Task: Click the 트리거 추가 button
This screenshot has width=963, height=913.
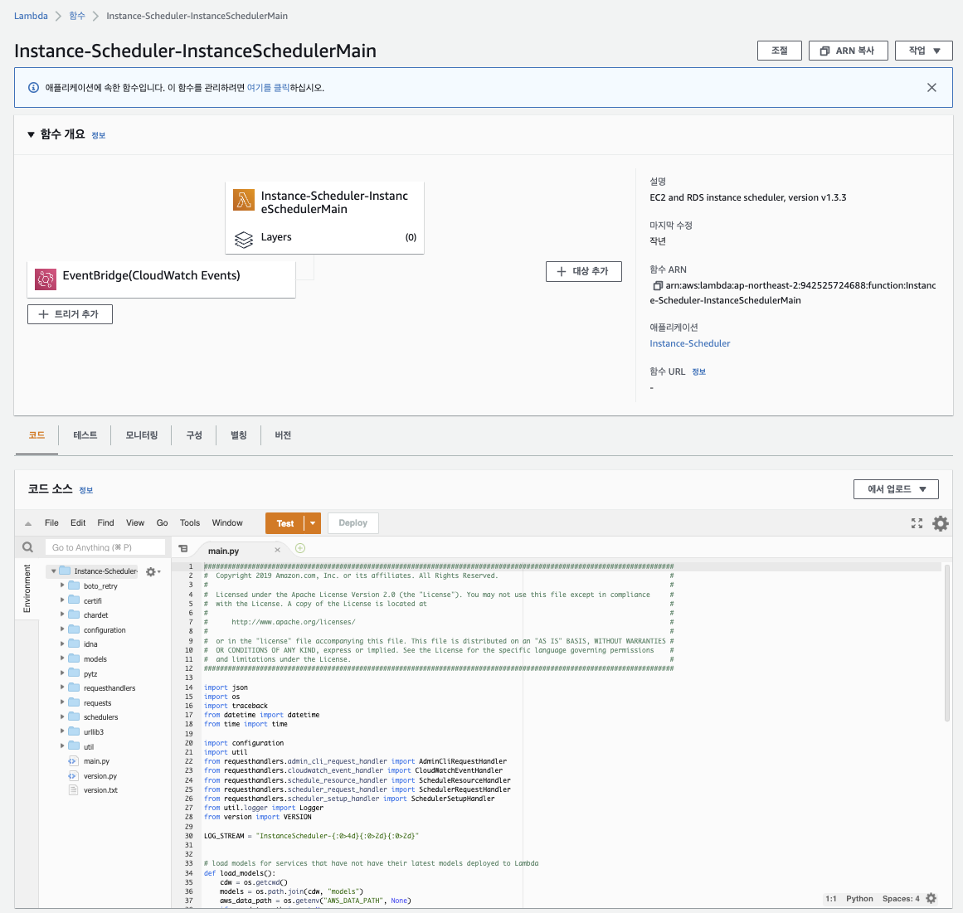Action: point(70,314)
